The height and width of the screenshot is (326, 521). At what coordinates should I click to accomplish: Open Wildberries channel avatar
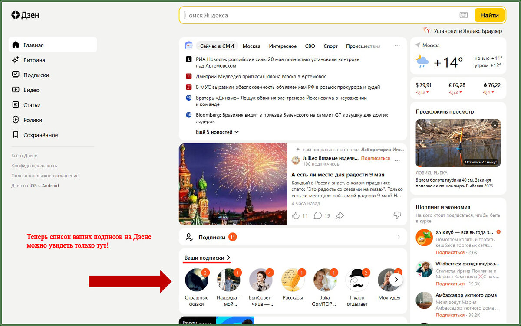(424, 269)
